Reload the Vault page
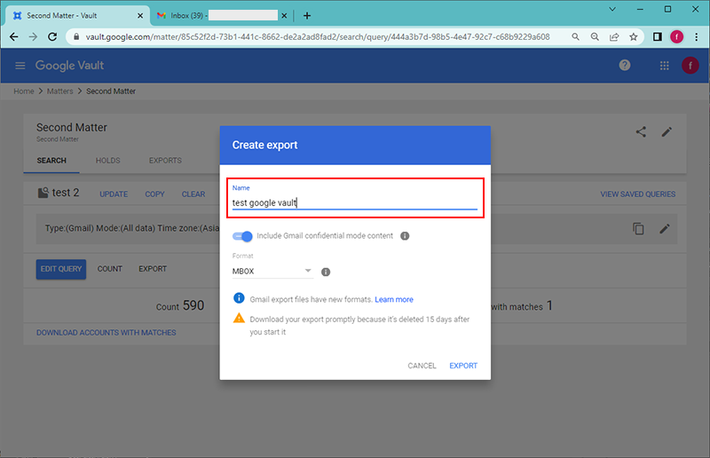 pyautogui.click(x=52, y=36)
